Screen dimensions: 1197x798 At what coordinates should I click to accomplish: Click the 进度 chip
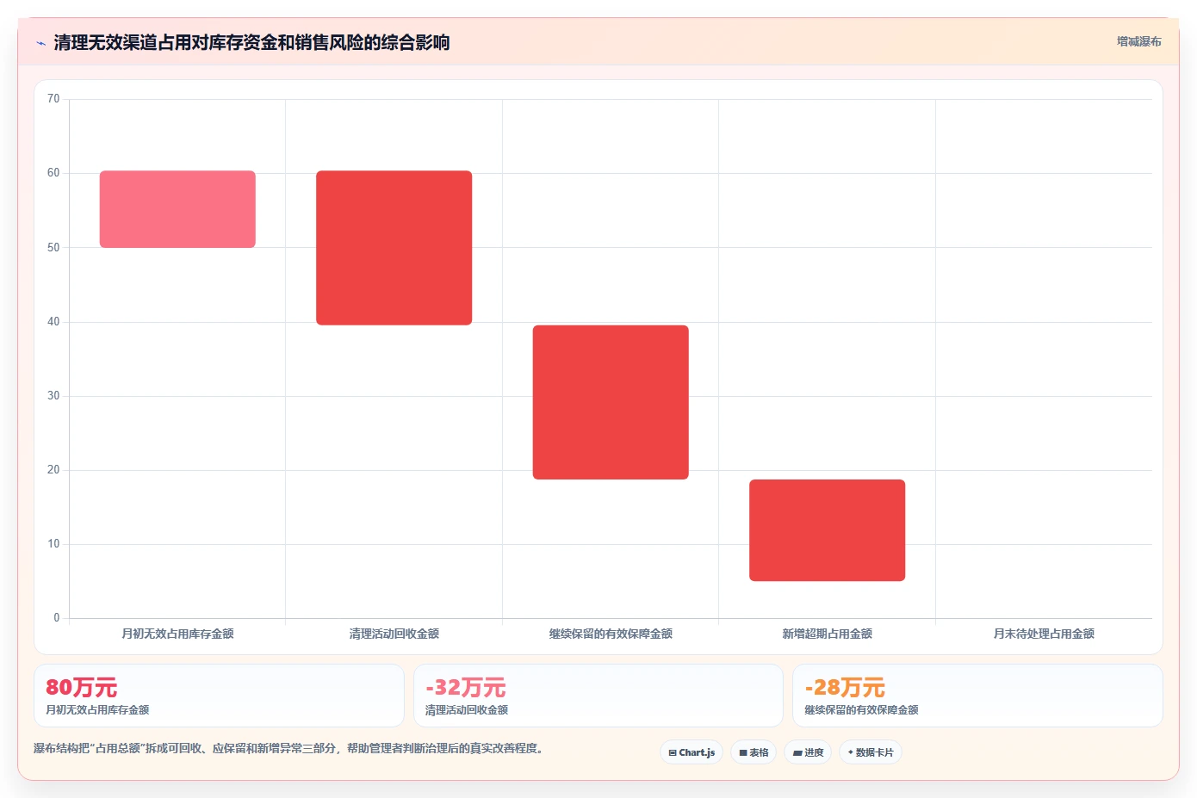[x=808, y=752]
